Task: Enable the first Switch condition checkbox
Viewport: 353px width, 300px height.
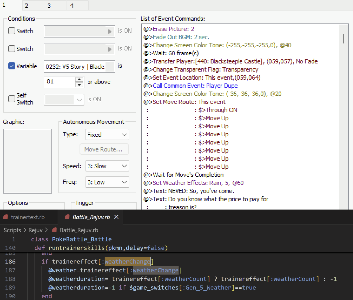Action: click(12, 31)
